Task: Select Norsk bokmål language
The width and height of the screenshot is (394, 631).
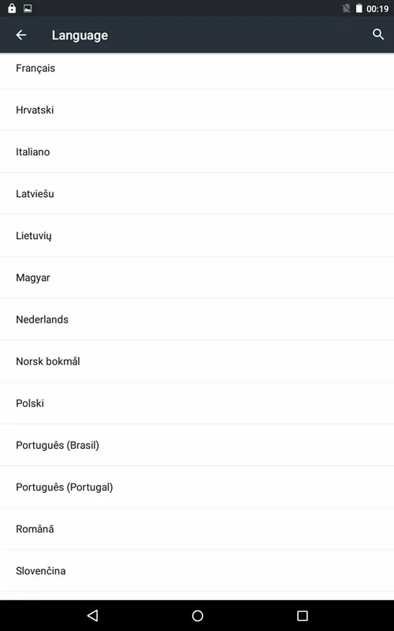Action: tap(197, 361)
